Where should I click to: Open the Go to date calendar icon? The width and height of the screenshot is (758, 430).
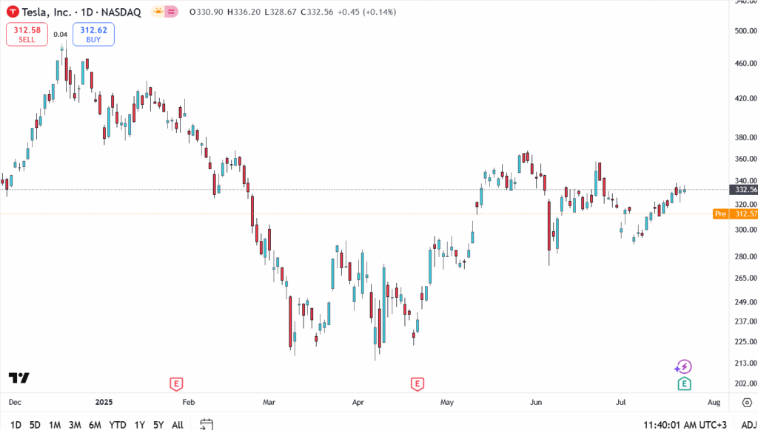pyautogui.click(x=207, y=424)
